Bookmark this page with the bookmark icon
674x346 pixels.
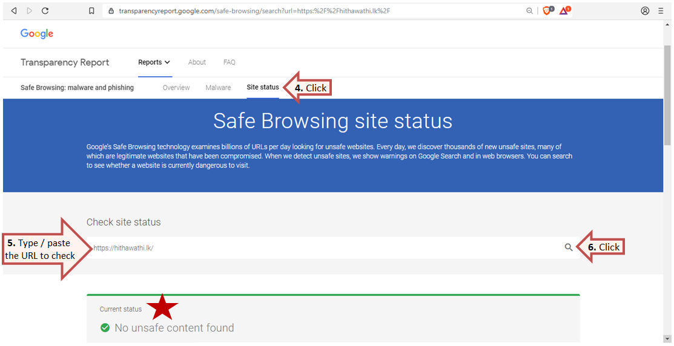click(x=91, y=11)
